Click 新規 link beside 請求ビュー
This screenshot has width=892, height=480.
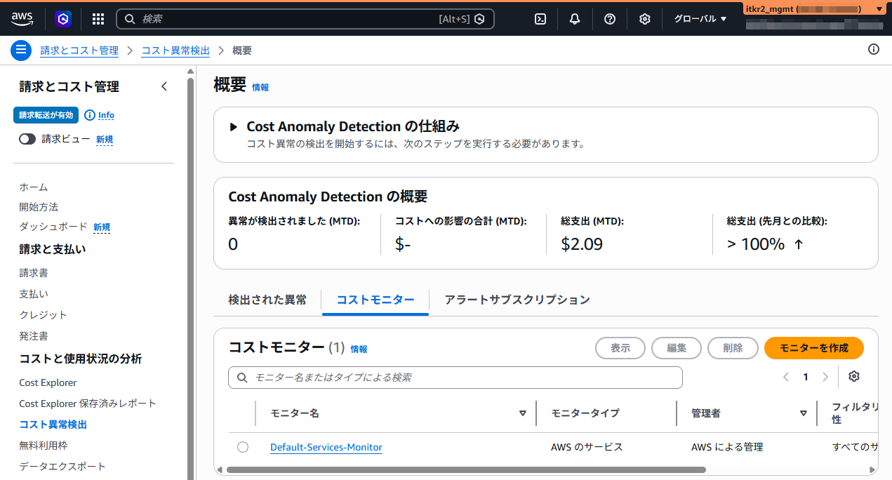[x=105, y=140]
